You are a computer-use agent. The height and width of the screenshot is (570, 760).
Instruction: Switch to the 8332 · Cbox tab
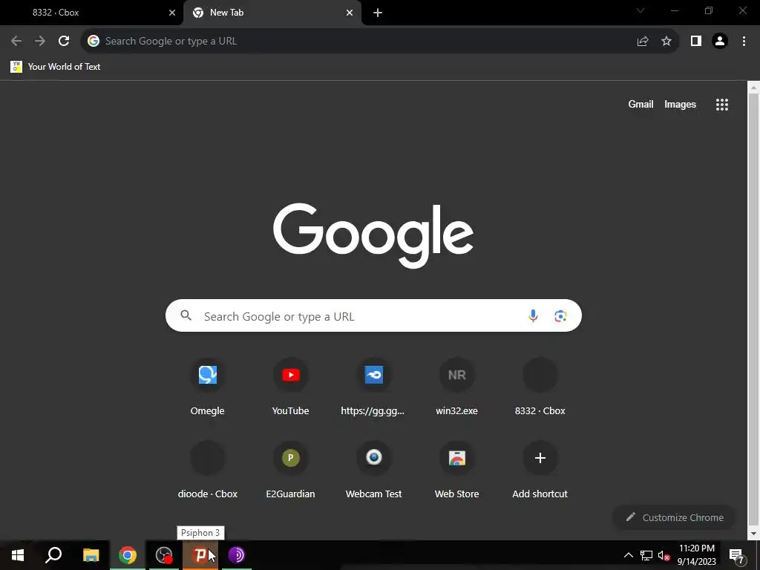coord(92,13)
